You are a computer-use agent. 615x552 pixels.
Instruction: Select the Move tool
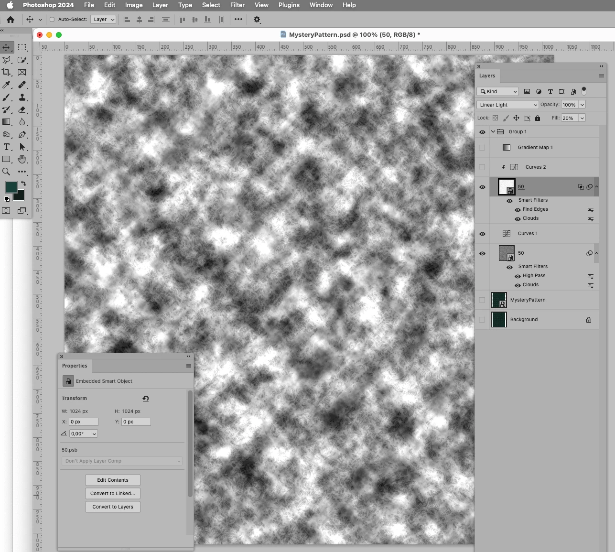pyautogui.click(x=7, y=47)
